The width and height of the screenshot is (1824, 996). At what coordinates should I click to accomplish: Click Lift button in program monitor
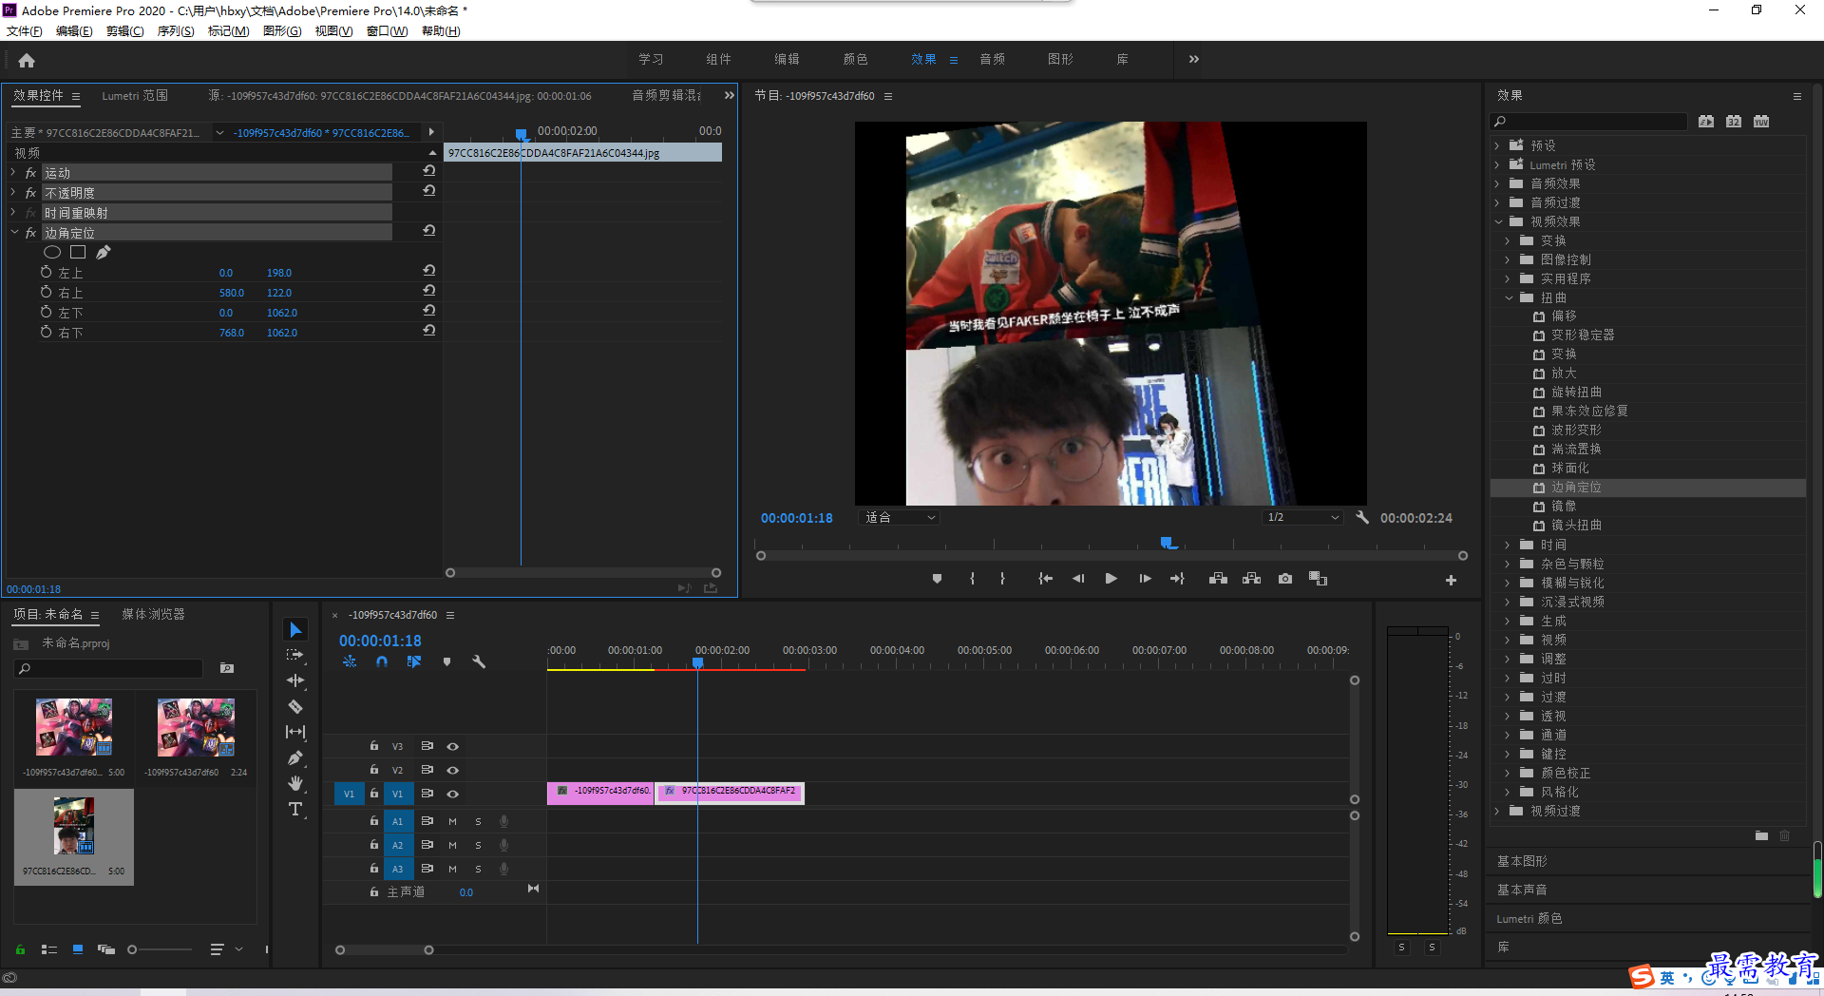point(1218,579)
